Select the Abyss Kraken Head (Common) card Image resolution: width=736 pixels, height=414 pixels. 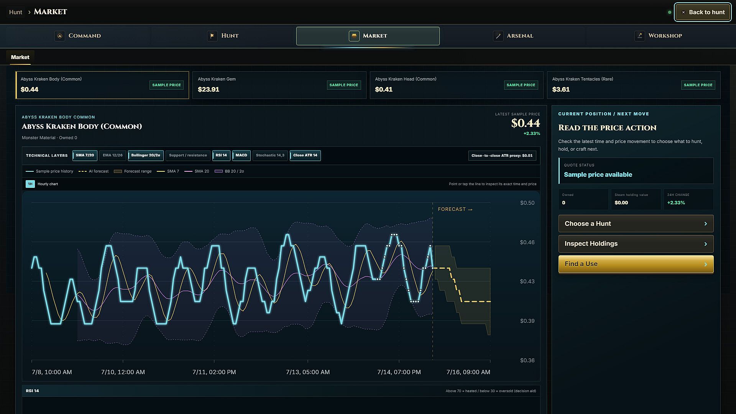[x=457, y=85]
